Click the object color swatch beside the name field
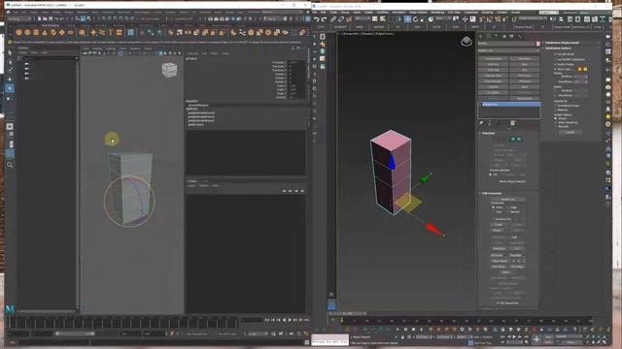622x349 pixels. [x=537, y=44]
